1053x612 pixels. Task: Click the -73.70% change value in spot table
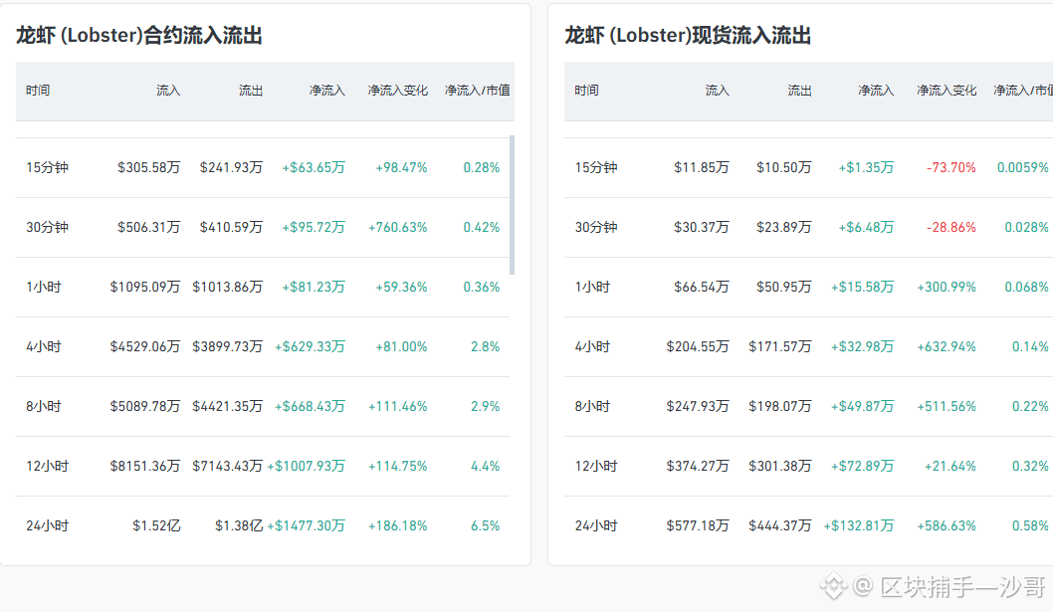pyautogui.click(x=950, y=167)
